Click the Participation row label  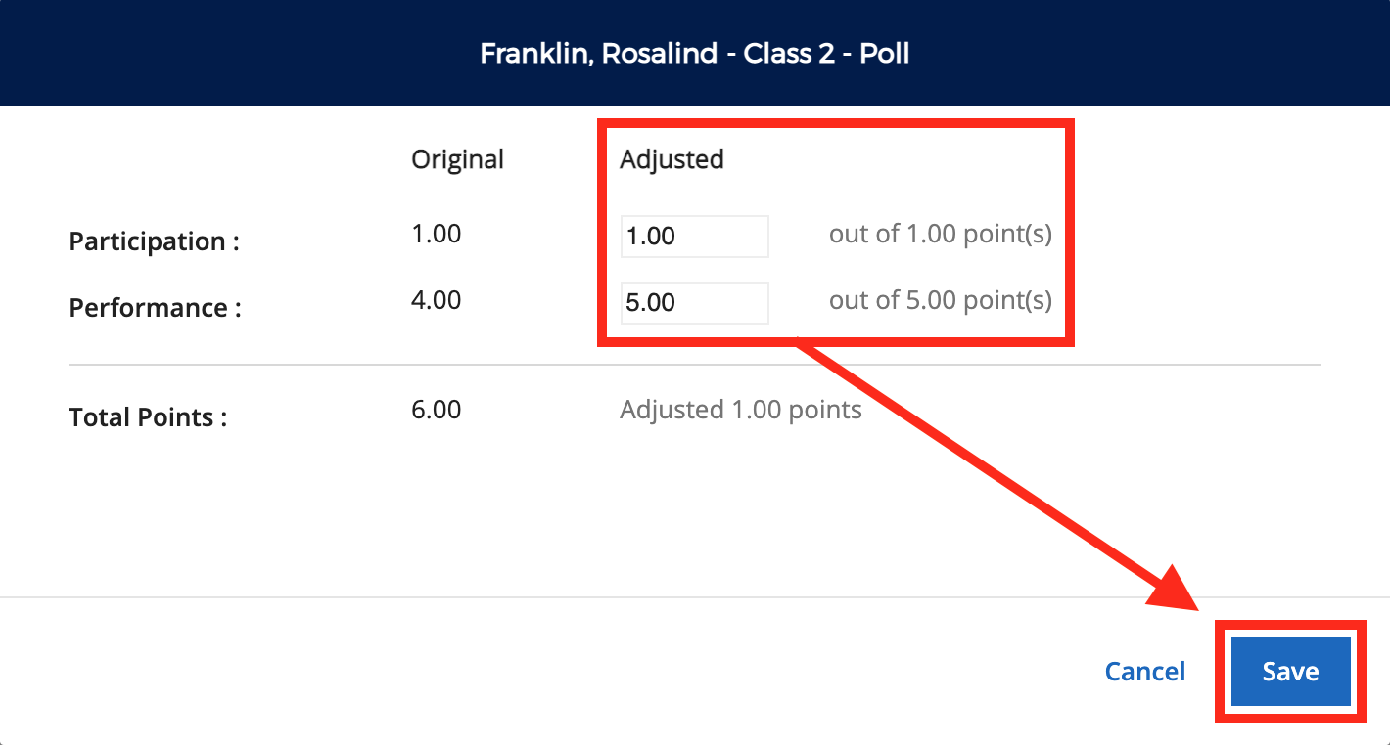coord(153,241)
